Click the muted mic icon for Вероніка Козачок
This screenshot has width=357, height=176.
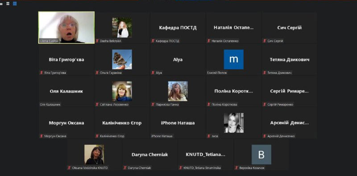tap(237, 168)
